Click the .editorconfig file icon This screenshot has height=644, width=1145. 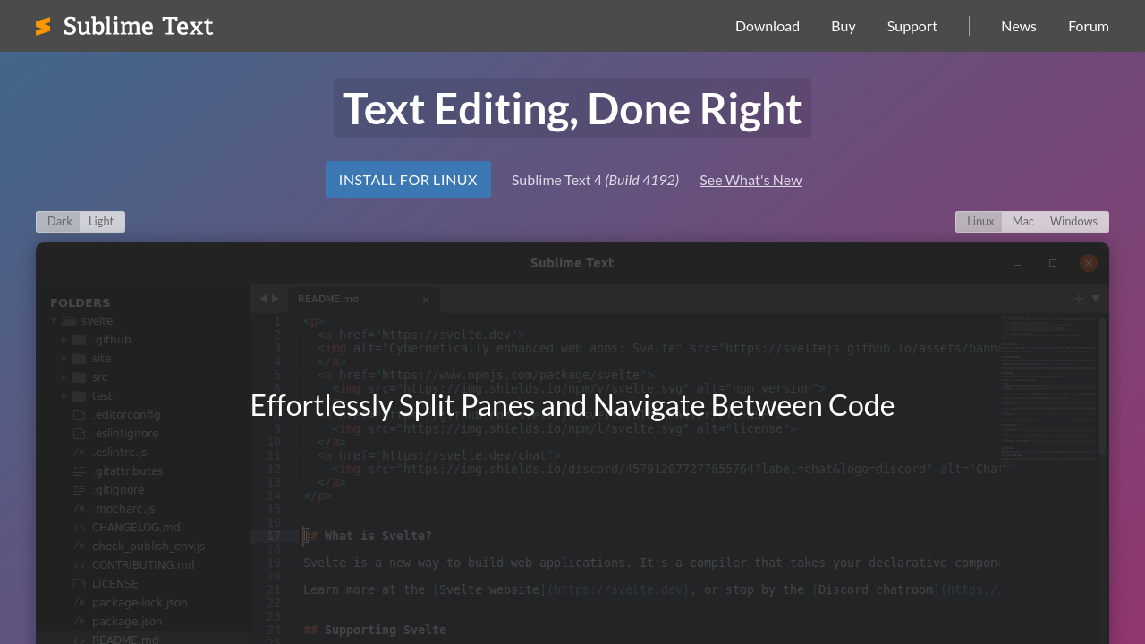pyautogui.click(x=79, y=415)
